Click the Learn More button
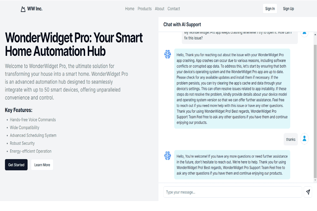 click(x=42, y=165)
